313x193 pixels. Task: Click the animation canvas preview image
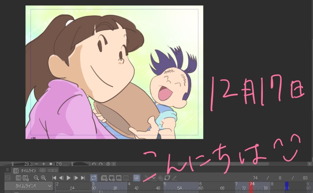coord(114,72)
